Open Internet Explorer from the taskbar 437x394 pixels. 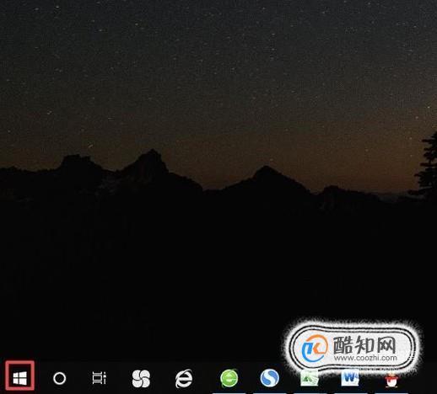pos(184,379)
